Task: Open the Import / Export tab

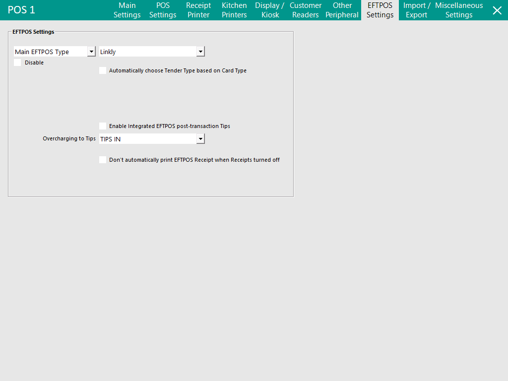Action: point(417,10)
